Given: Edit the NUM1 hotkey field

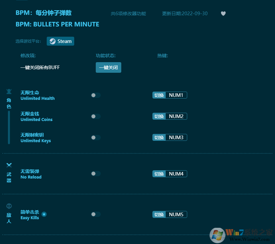Looking at the screenshot, I should (x=176, y=95).
